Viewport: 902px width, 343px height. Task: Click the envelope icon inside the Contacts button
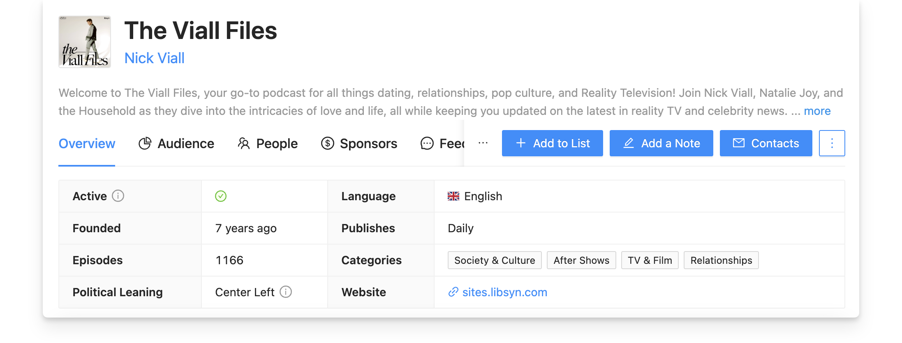tap(739, 143)
